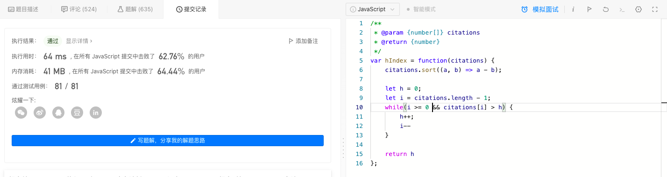The height and width of the screenshot is (177, 667).
Task: Switch to the 题目描述 tab
Action: [23, 9]
